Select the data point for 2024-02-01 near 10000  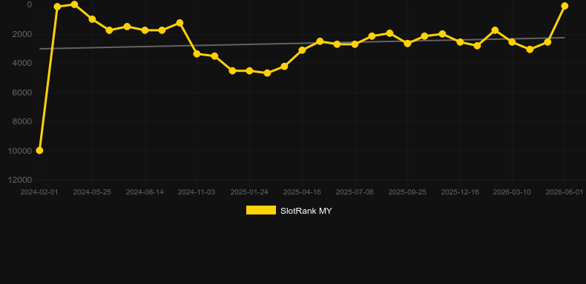tap(39, 151)
